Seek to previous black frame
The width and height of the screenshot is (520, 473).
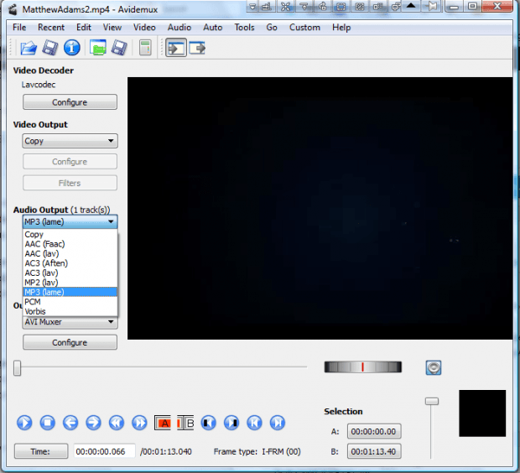click(209, 423)
